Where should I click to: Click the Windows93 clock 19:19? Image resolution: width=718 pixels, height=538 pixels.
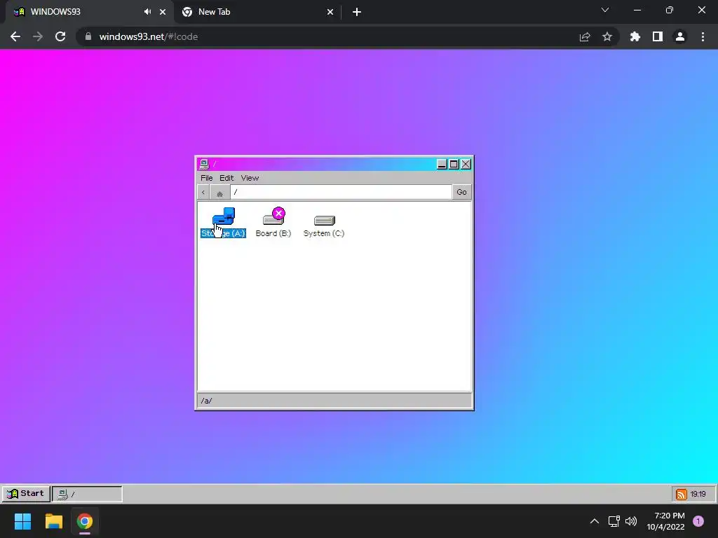pyautogui.click(x=698, y=494)
